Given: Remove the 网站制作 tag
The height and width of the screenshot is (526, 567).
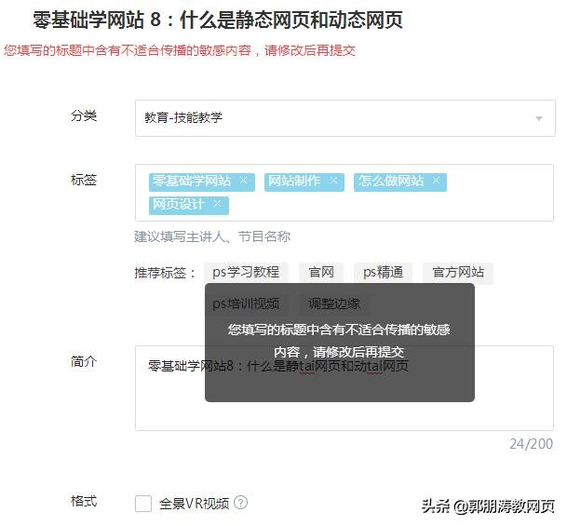Looking at the screenshot, I should (333, 180).
